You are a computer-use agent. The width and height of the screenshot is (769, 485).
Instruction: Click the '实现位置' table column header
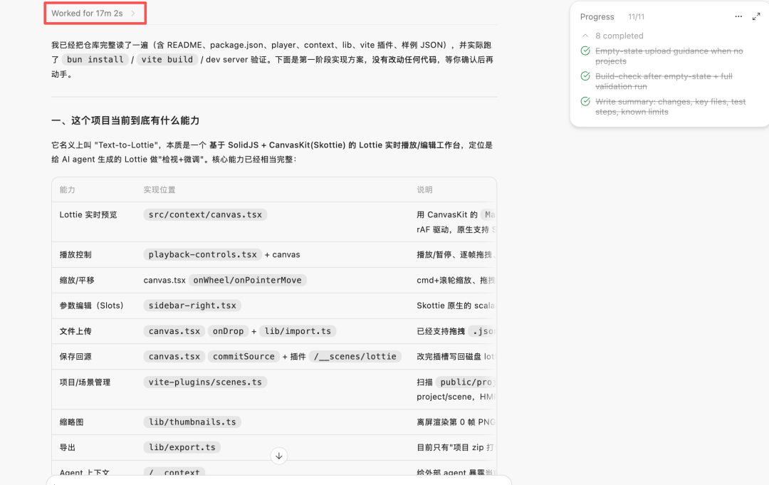click(x=159, y=189)
